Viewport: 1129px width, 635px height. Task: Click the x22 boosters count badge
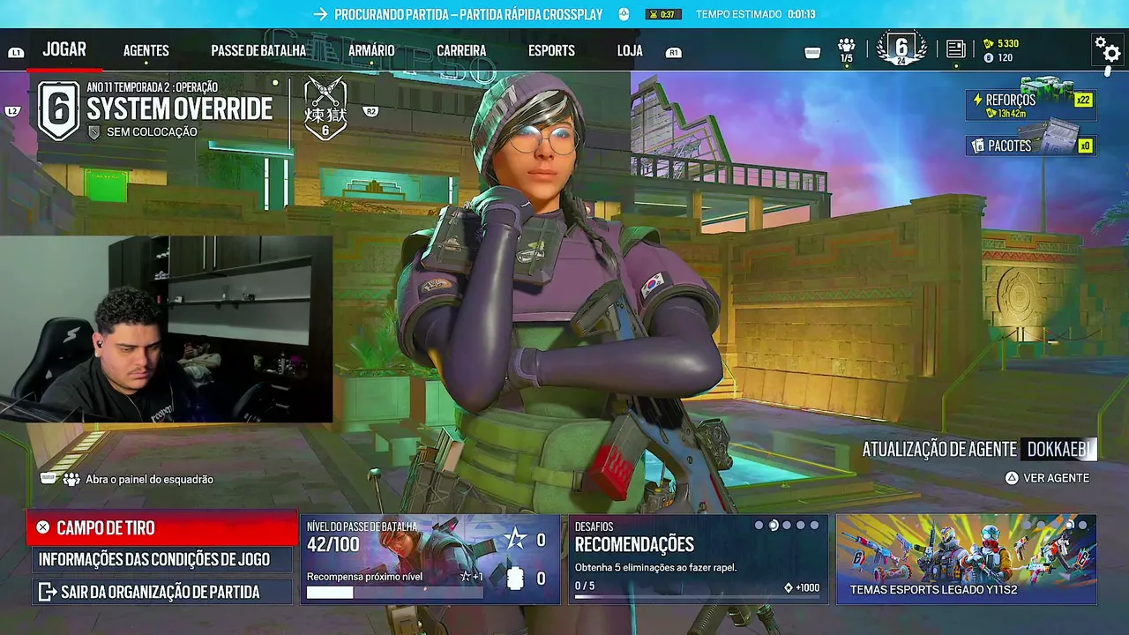[x=1083, y=100]
